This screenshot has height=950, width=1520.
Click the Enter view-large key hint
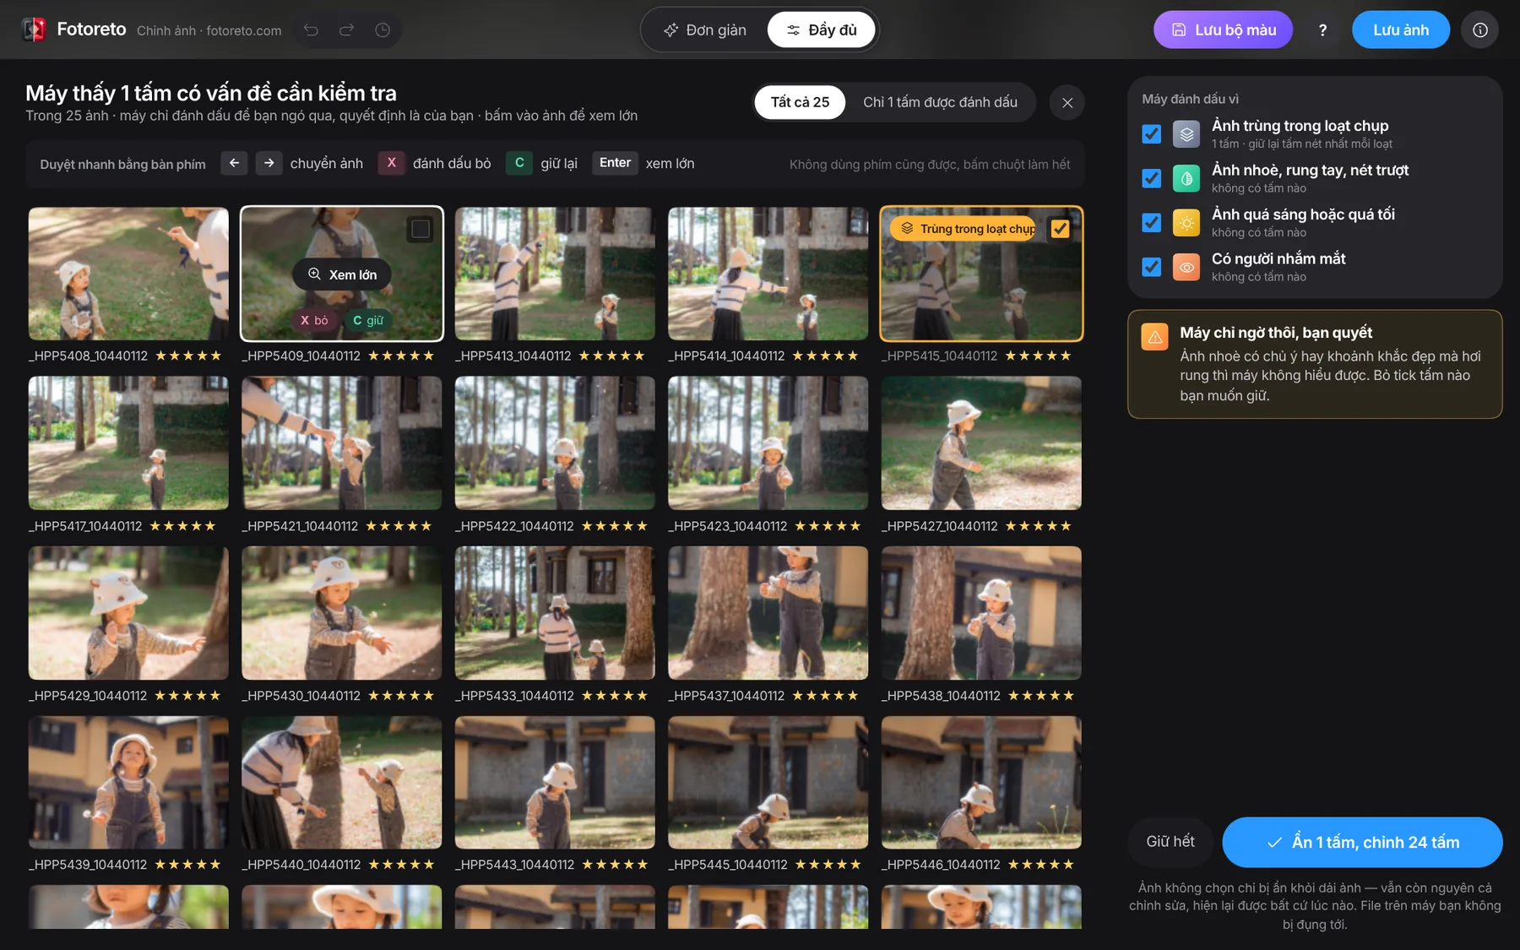(615, 163)
